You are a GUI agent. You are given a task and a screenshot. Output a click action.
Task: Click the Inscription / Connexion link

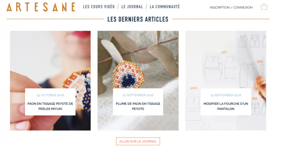tap(231, 7)
